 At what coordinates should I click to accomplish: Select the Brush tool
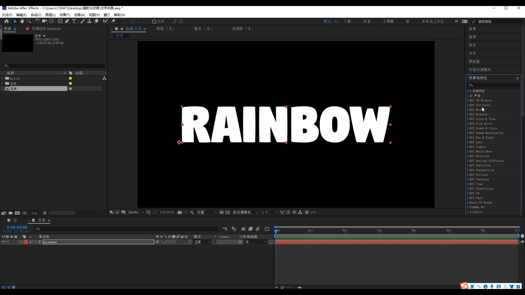[83, 21]
